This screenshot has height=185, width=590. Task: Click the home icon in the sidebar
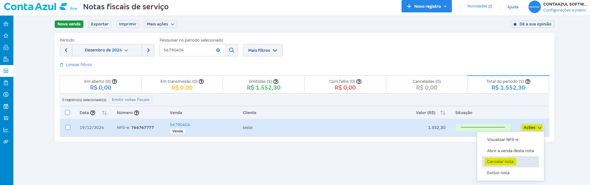click(x=6, y=24)
